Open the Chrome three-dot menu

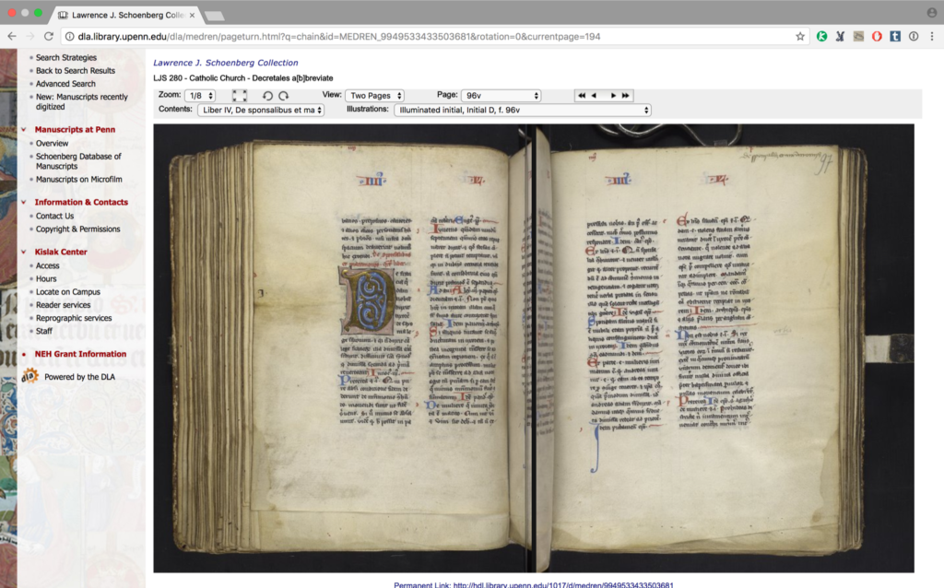(x=932, y=37)
